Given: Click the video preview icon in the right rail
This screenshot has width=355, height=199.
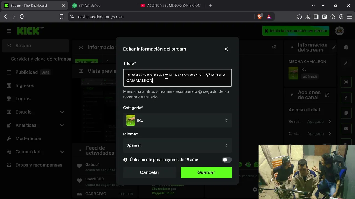Looking at the screenshot, I should click(346, 82).
